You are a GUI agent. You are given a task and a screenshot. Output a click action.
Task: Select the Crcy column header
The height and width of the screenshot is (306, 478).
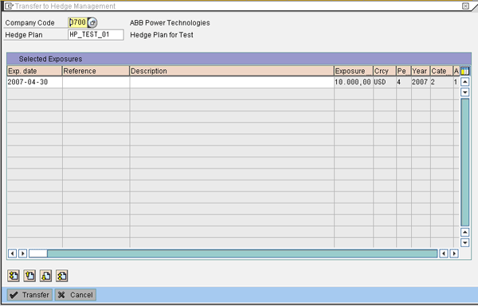(x=385, y=71)
